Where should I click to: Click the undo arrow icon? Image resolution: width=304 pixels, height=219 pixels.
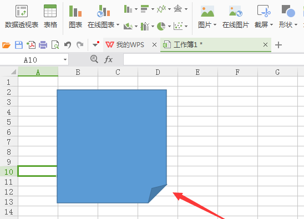[68, 45]
